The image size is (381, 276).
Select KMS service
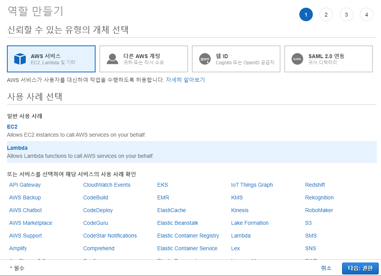pyautogui.click(x=237, y=197)
